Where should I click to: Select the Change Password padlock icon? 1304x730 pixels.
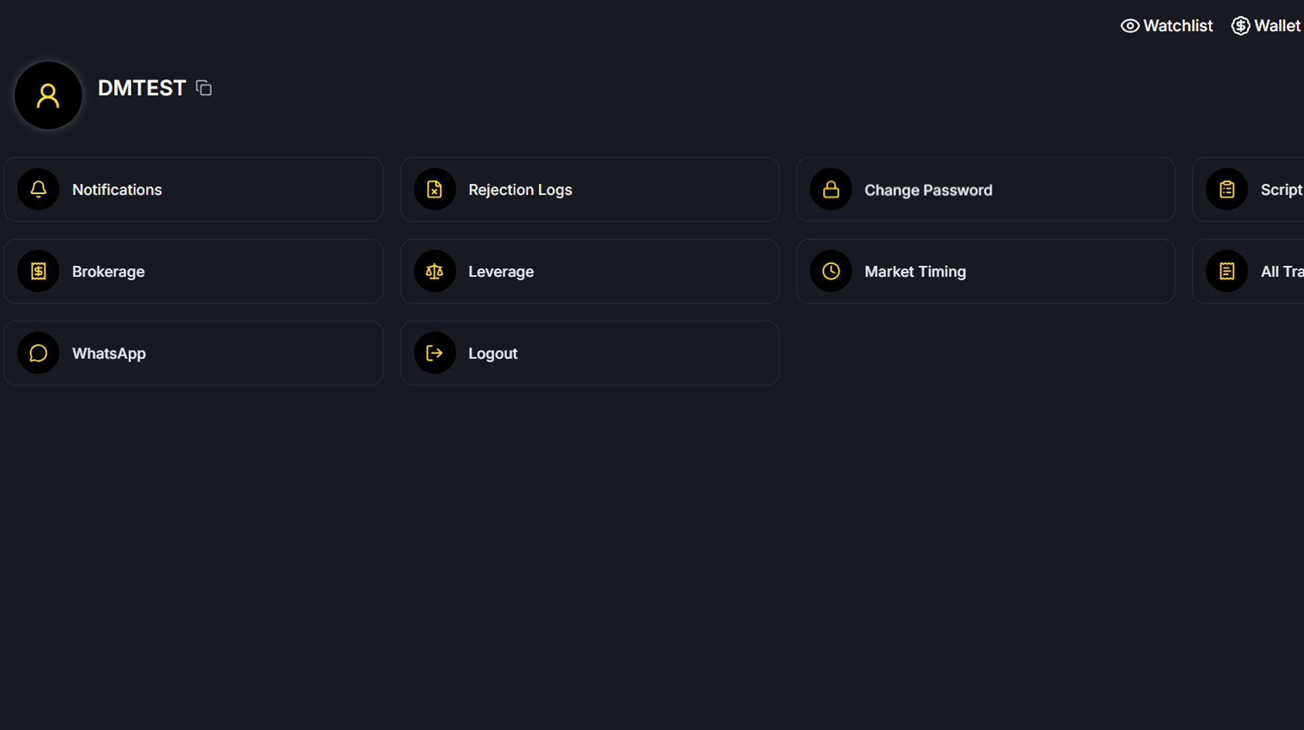click(830, 189)
